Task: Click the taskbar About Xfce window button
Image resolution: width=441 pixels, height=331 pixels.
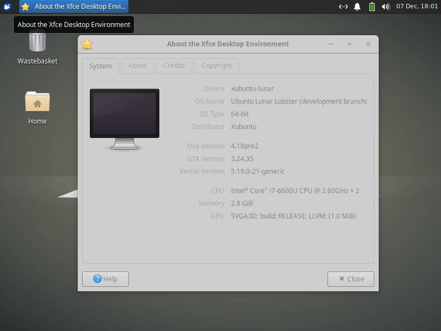Action: [74, 7]
